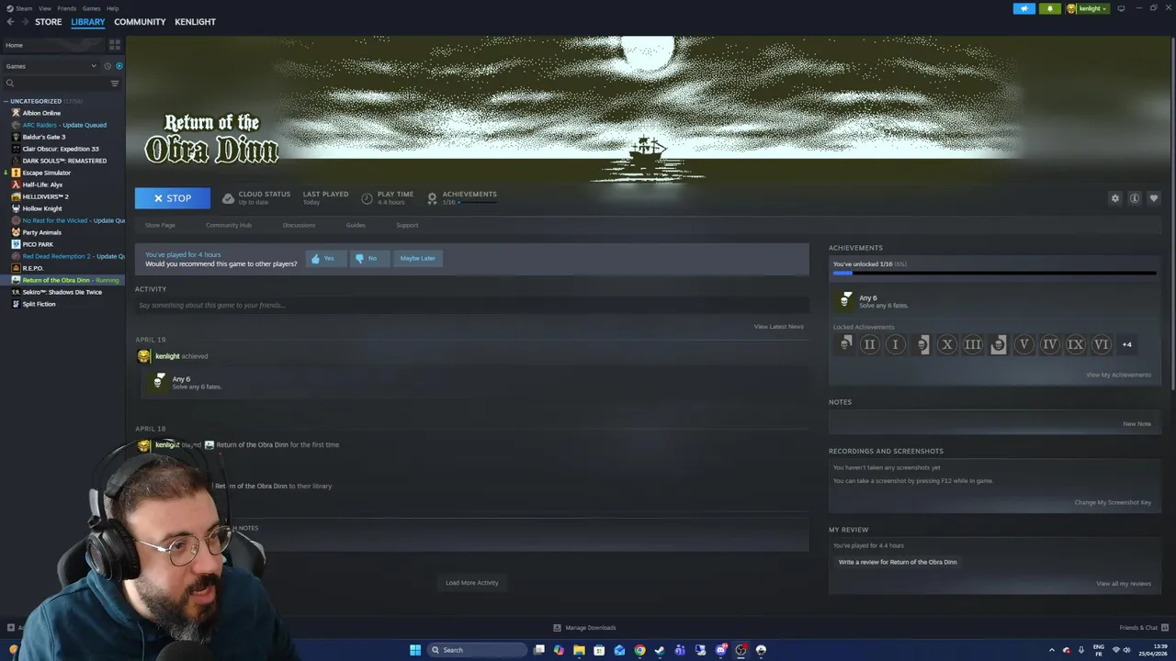
Task: Open the Games menu
Action: 91,8
